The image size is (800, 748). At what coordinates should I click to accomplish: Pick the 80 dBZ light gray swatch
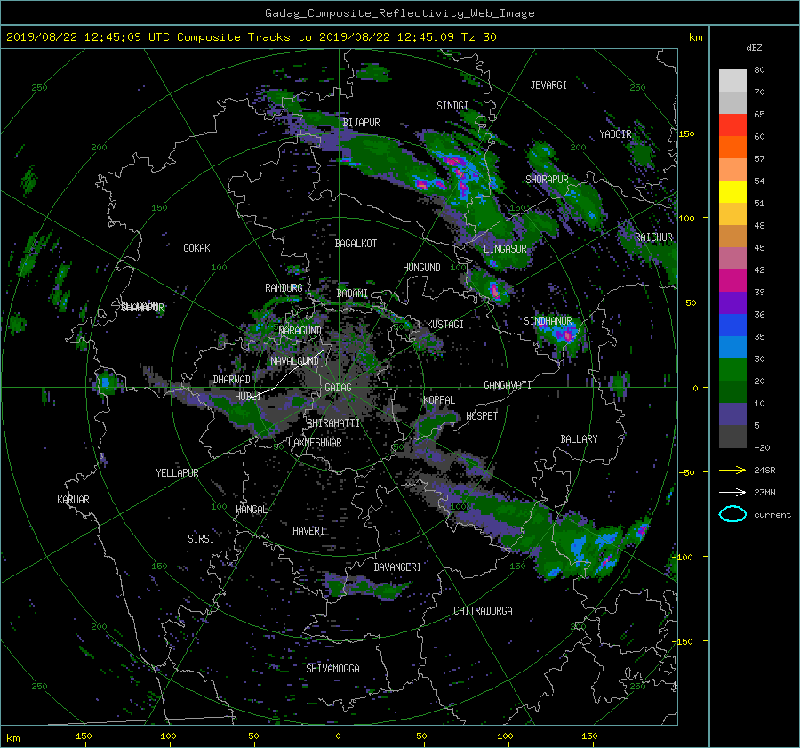pyautogui.click(x=732, y=80)
